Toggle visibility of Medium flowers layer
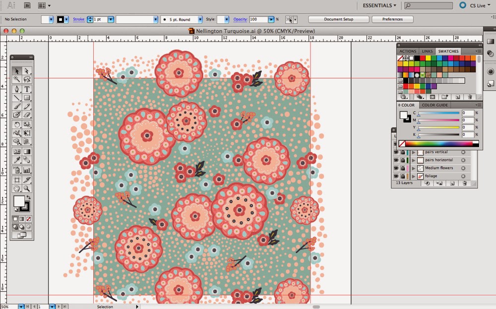The image size is (496, 309). pos(396,168)
